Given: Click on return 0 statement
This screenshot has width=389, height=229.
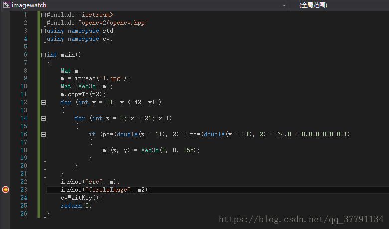Looking at the screenshot, I should tap(76, 206).
